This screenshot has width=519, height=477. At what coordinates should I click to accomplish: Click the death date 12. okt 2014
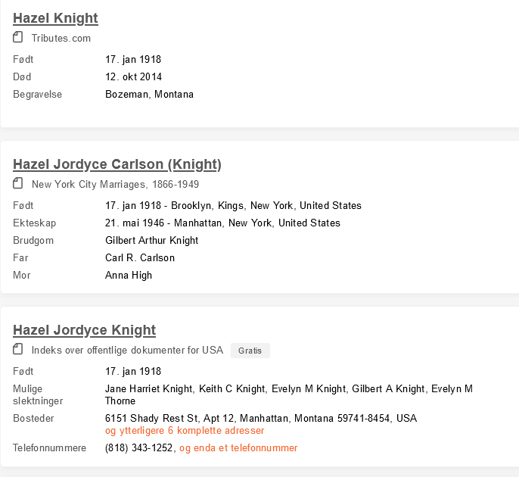(x=133, y=76)
